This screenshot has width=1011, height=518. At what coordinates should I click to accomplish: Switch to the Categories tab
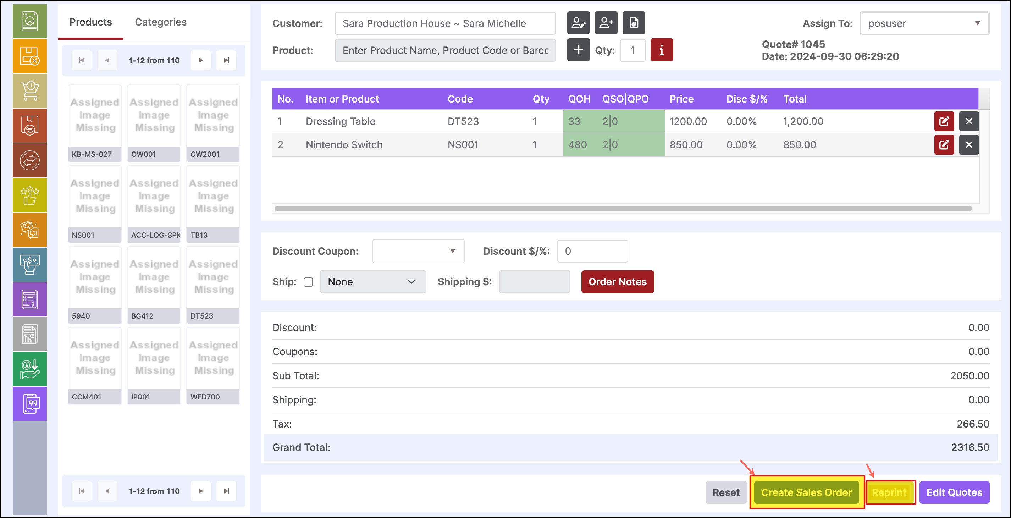(x=161, y=22)
